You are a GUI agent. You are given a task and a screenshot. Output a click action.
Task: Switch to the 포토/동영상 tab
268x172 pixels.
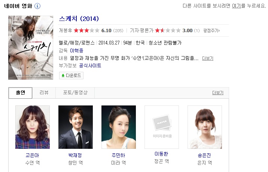75,93
